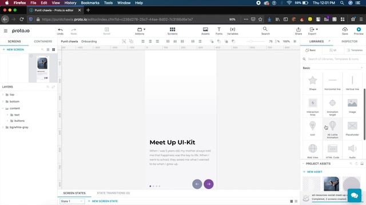Adjust the canvas zoom slider
The width and height of the screenshot is (366, 205).
click(256, 42)
